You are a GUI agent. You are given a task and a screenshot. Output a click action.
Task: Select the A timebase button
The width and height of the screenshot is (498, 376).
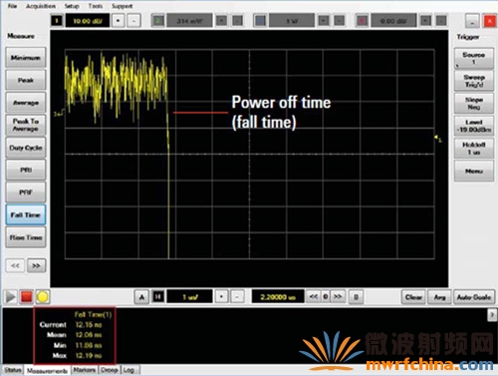[141, 297]
